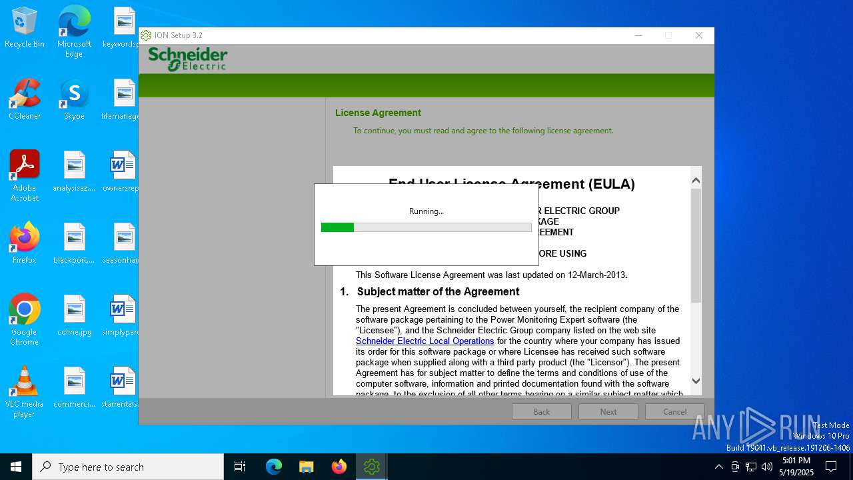Select the simplypar Word document icon
Screen dimensions: 853x480
[121, 315]
